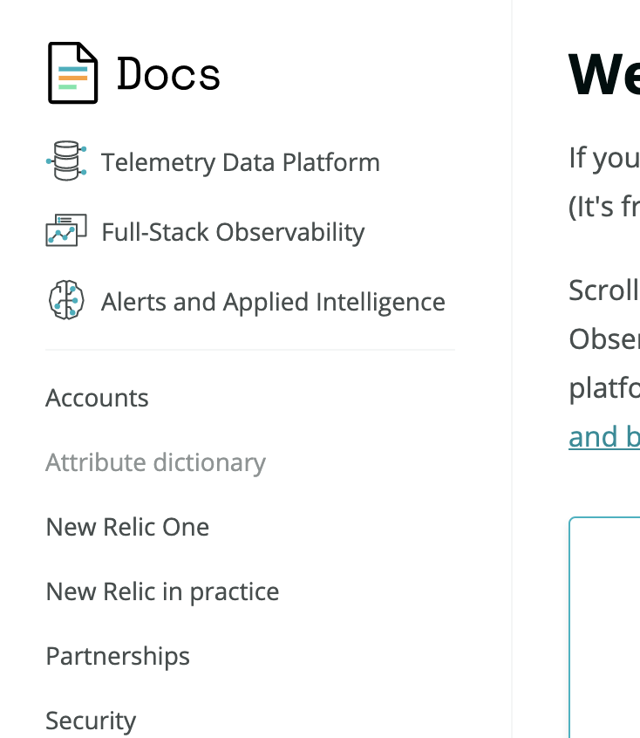
Task: Click the graph line inside the Observability icon
Action: pos(63,233)
